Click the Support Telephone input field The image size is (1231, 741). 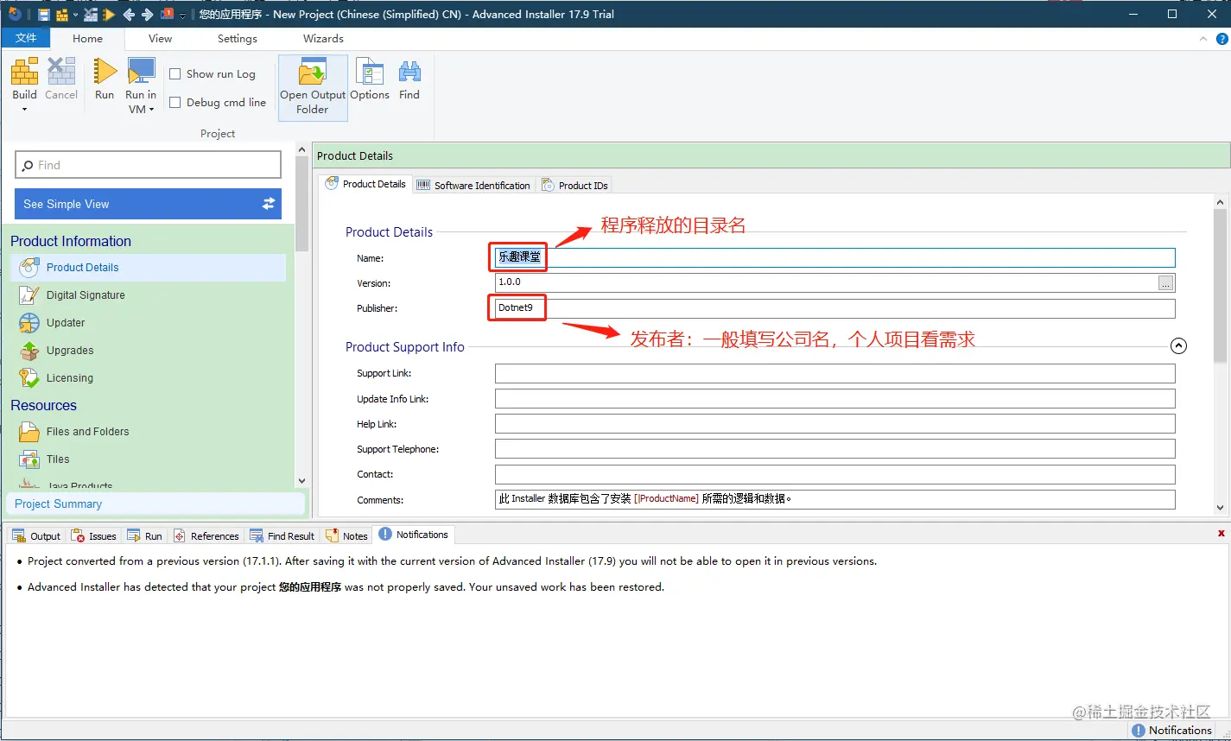click(x=835, y=448)
